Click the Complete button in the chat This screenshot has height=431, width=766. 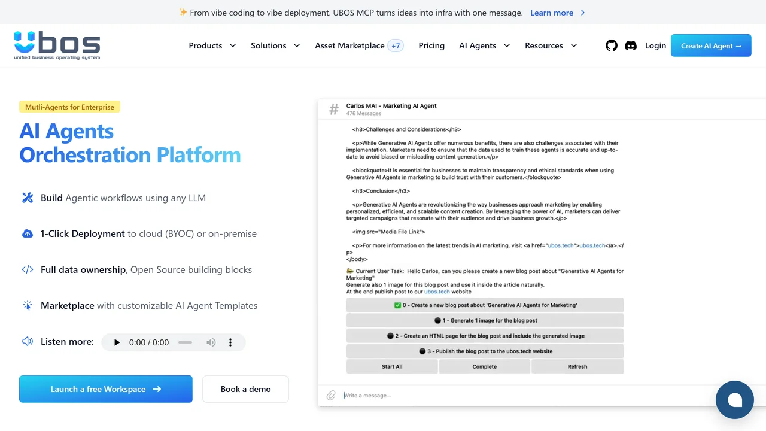pyautogui.click(x=485, y=366)
